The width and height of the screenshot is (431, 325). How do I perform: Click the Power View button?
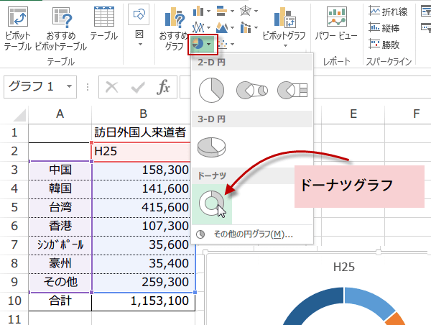pyautogui.click(x=337, y=24)
